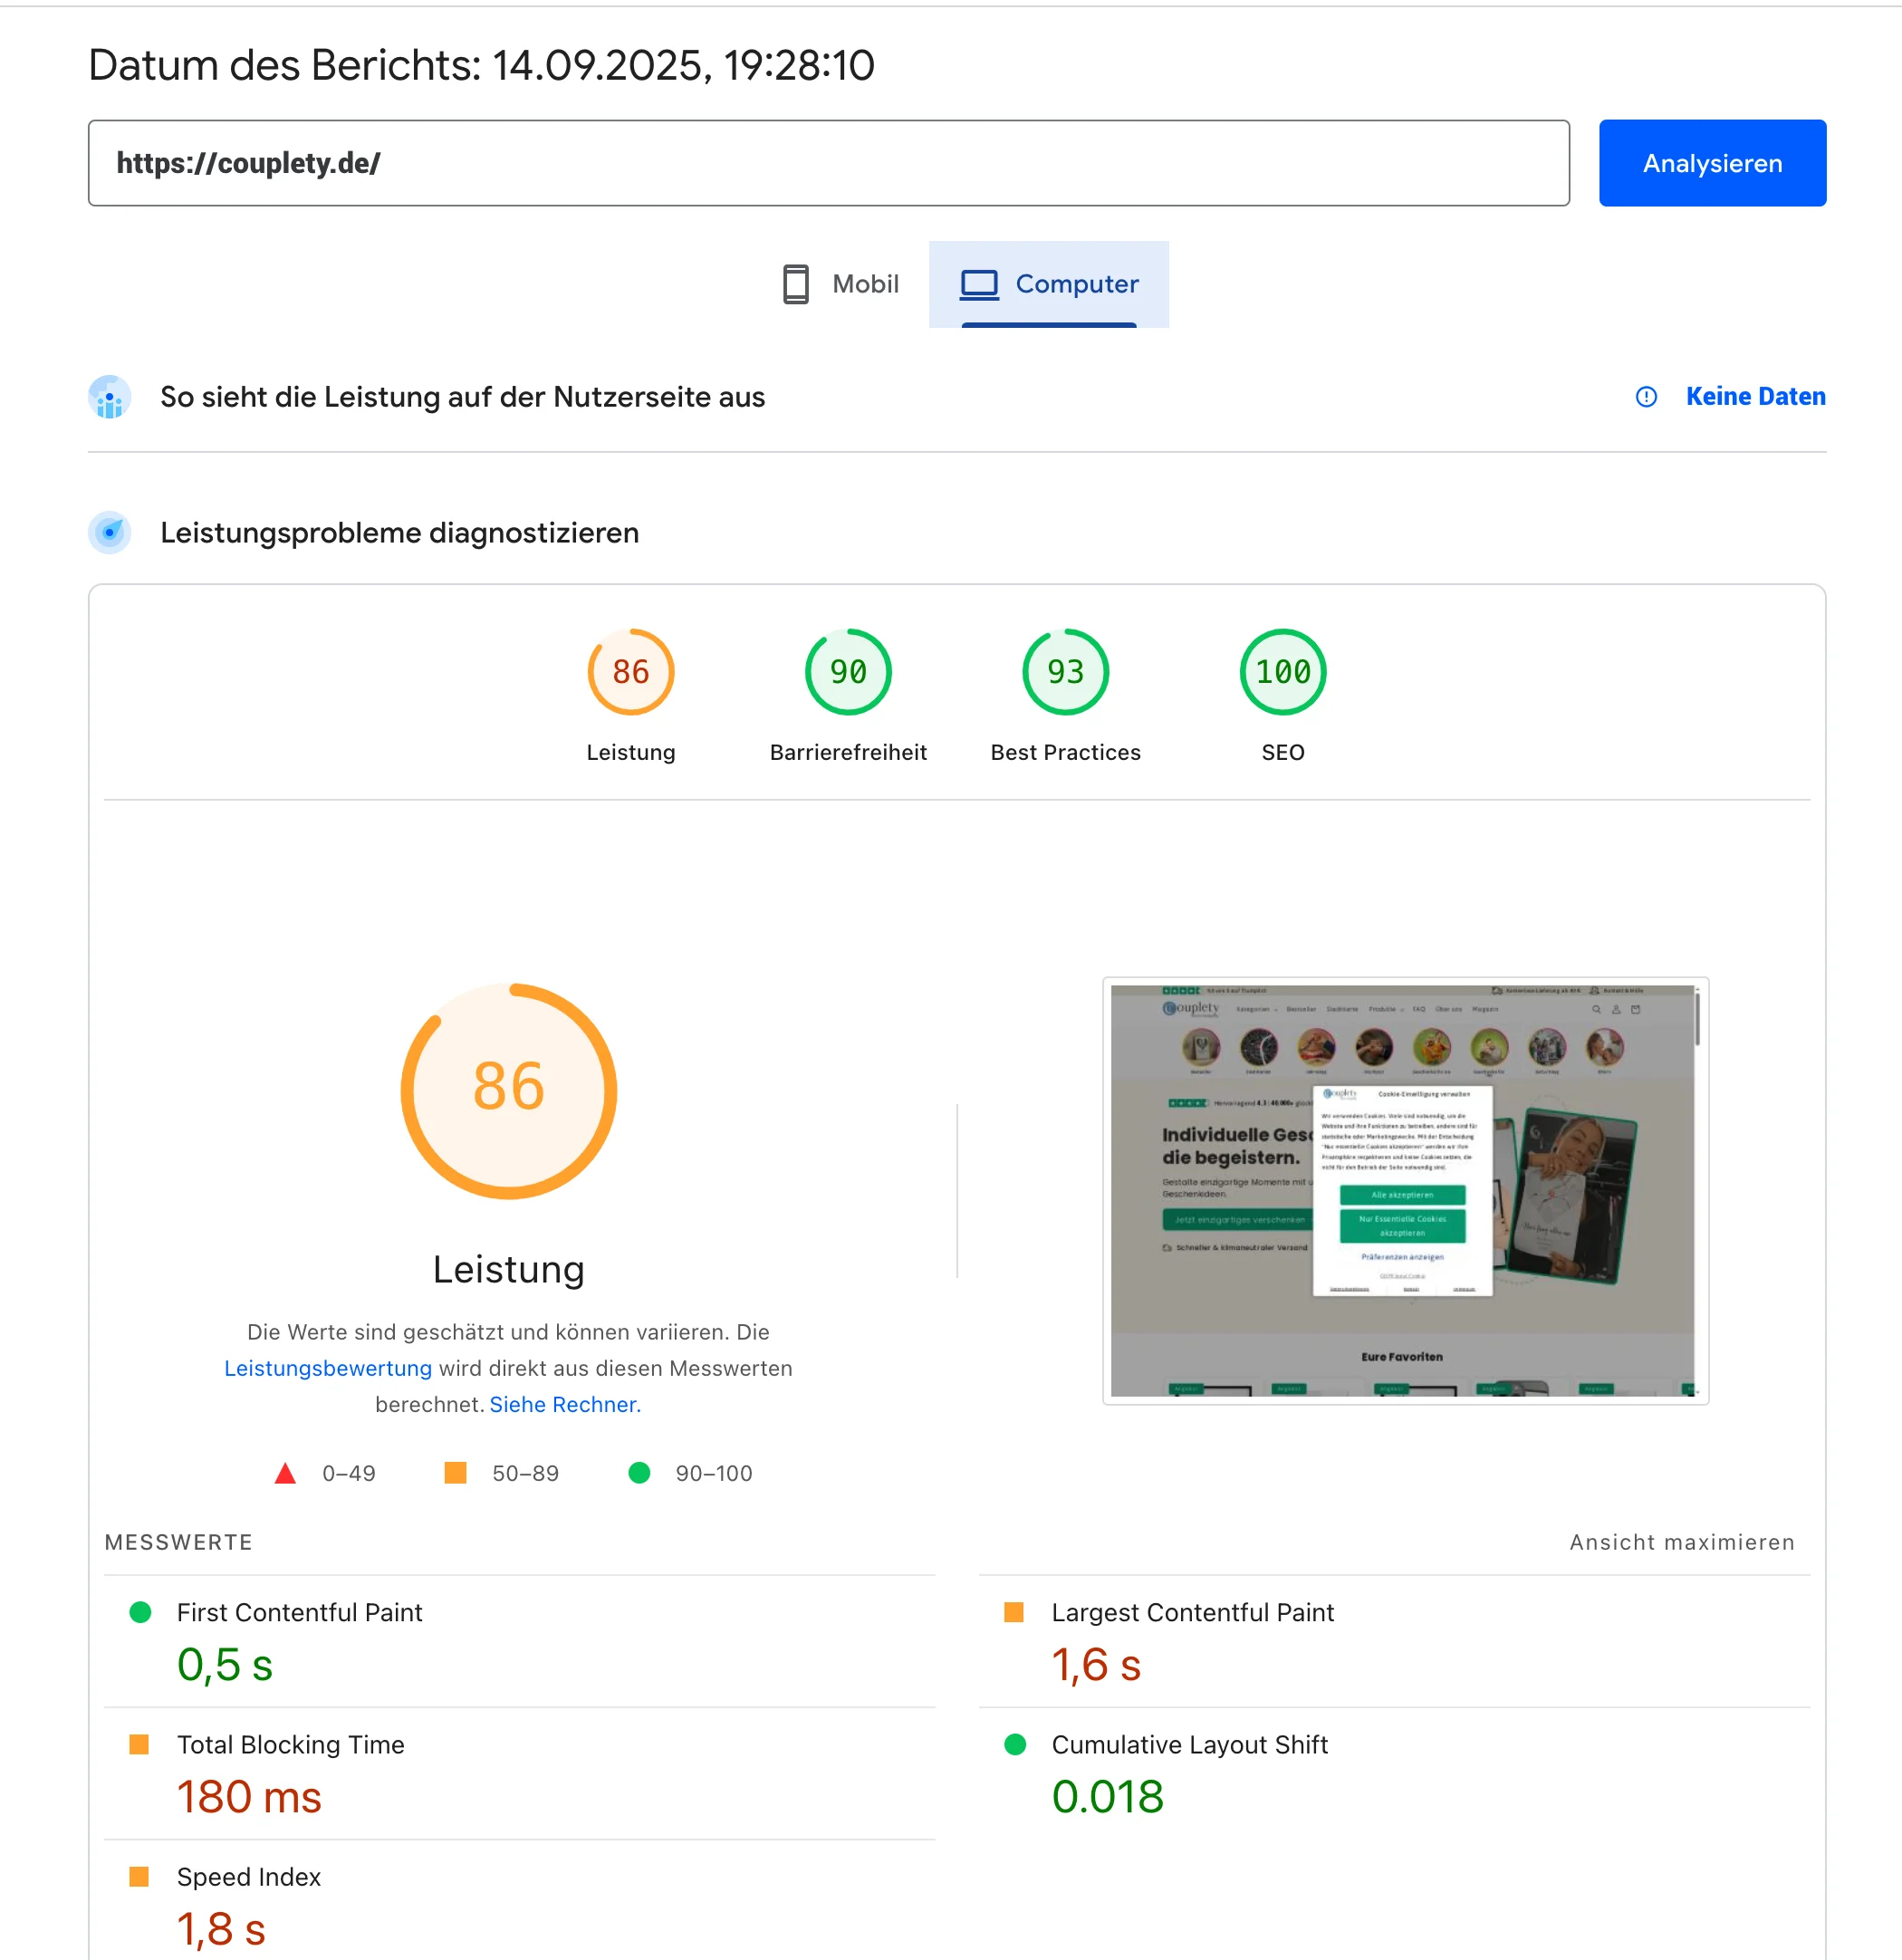
Task: Switch to the Mobil tab
Action: [x=838, y=284]
